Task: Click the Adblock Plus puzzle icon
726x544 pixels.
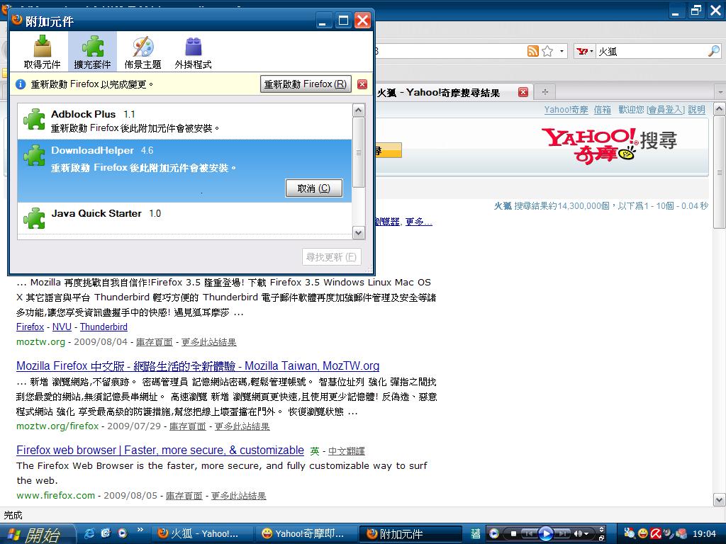Action: pos(34,119)
